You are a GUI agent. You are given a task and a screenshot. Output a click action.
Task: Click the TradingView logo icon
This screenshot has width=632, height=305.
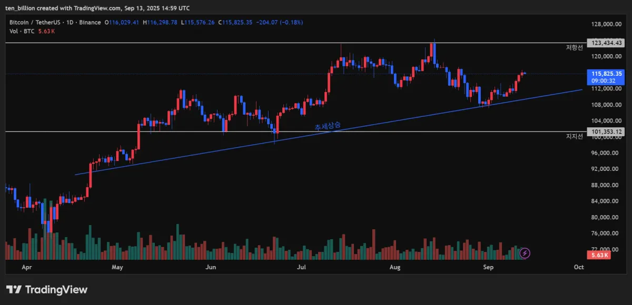coord(14,289)
